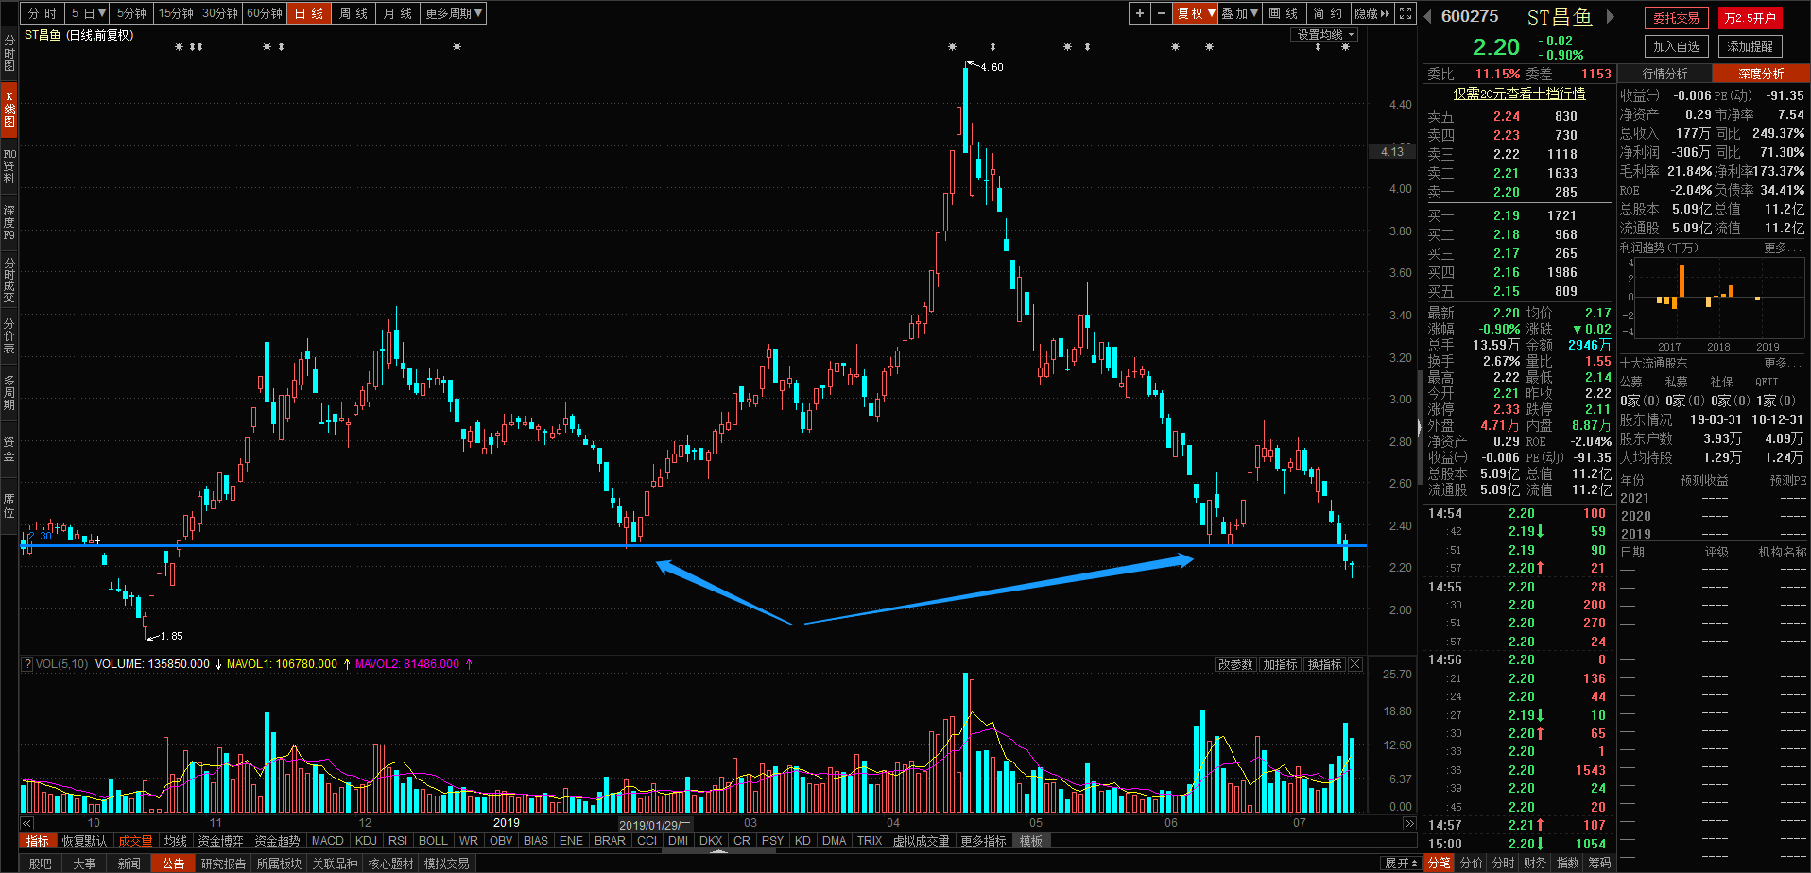Open 新闻 bottom tab

click(129, 864)
